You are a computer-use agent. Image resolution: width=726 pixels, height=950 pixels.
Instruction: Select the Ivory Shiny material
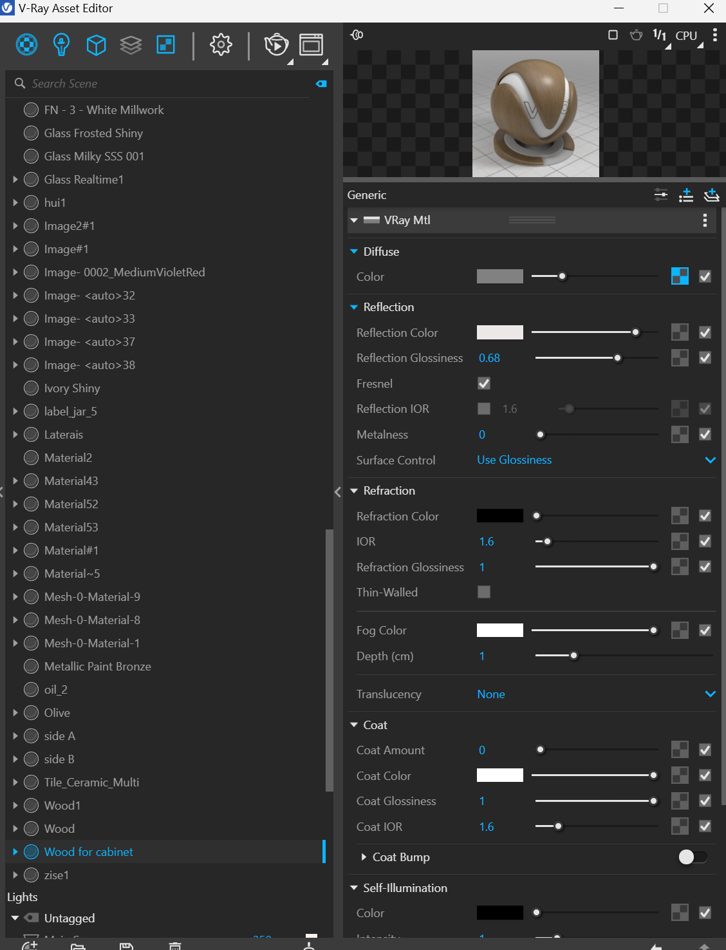pos(72,388)
